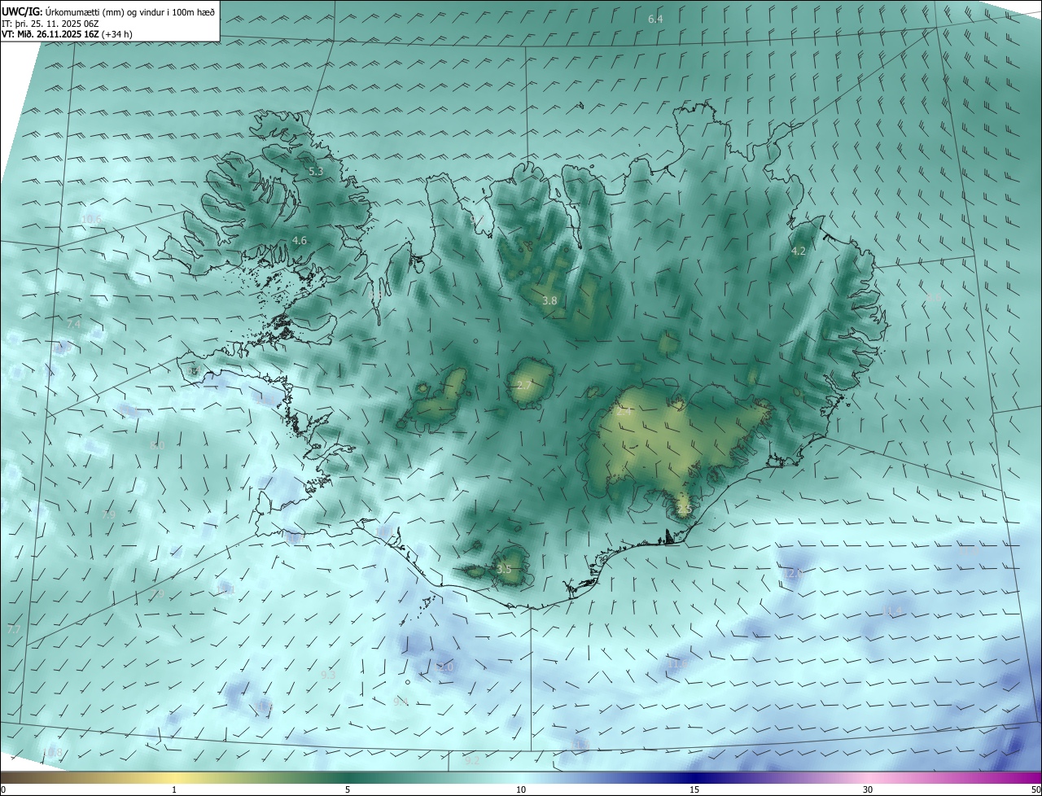Click the 7.7 value at the left edge
Image resolution: width=1042 pixels, height=796 pixels.
[x=14, y=630]
